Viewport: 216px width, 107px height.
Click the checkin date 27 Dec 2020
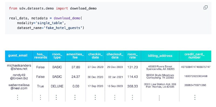[95, 67]
